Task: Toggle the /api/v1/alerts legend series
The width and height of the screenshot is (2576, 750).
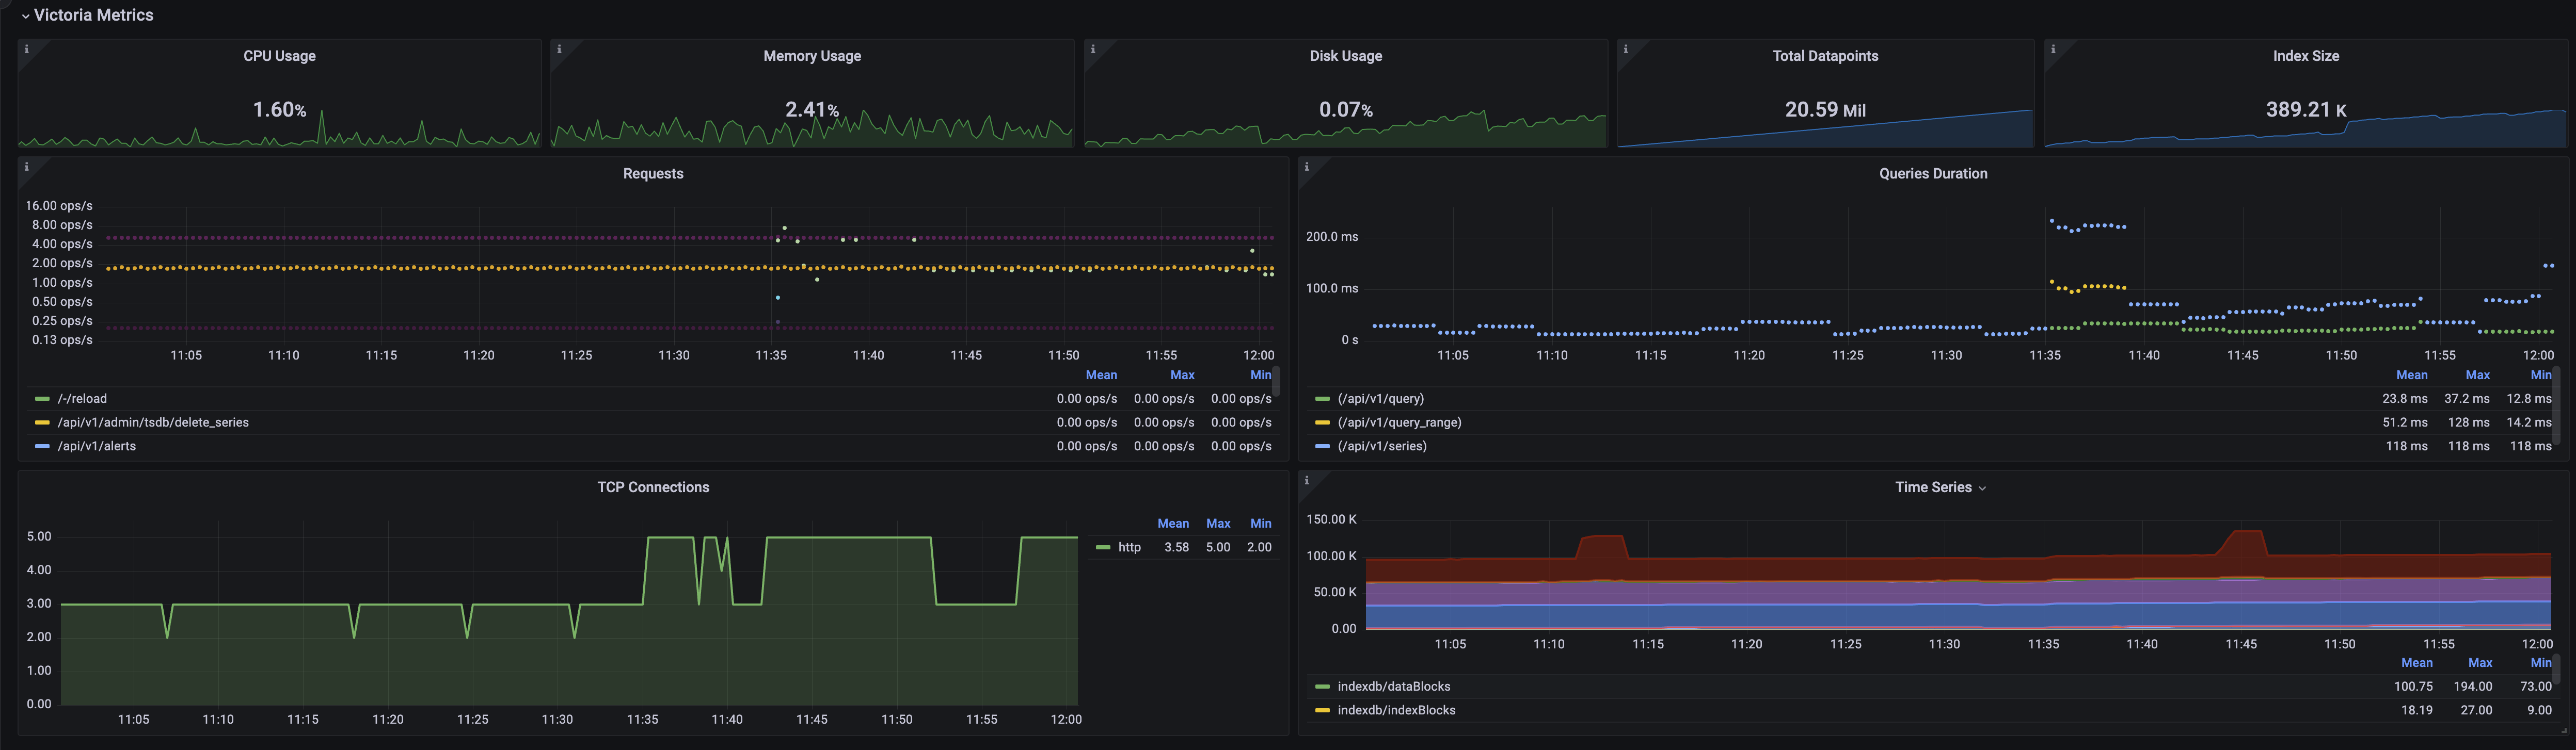Action: pos(96,446)
